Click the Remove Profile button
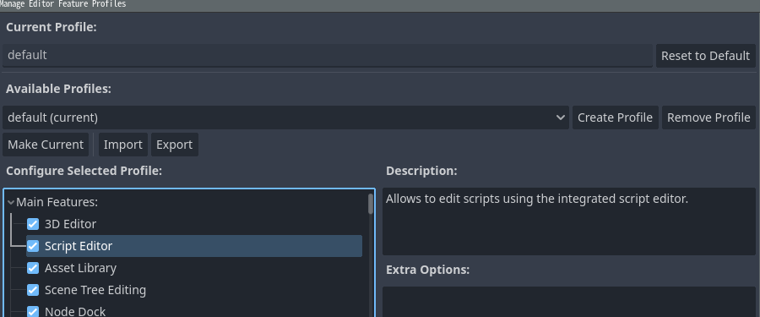Screen dimensions: 760x317 pyautogui.click(x=708, y=118)
